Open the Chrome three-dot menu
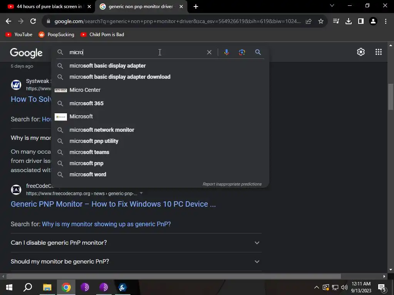This screenshot has height=295, width=394. click(386, 22)
